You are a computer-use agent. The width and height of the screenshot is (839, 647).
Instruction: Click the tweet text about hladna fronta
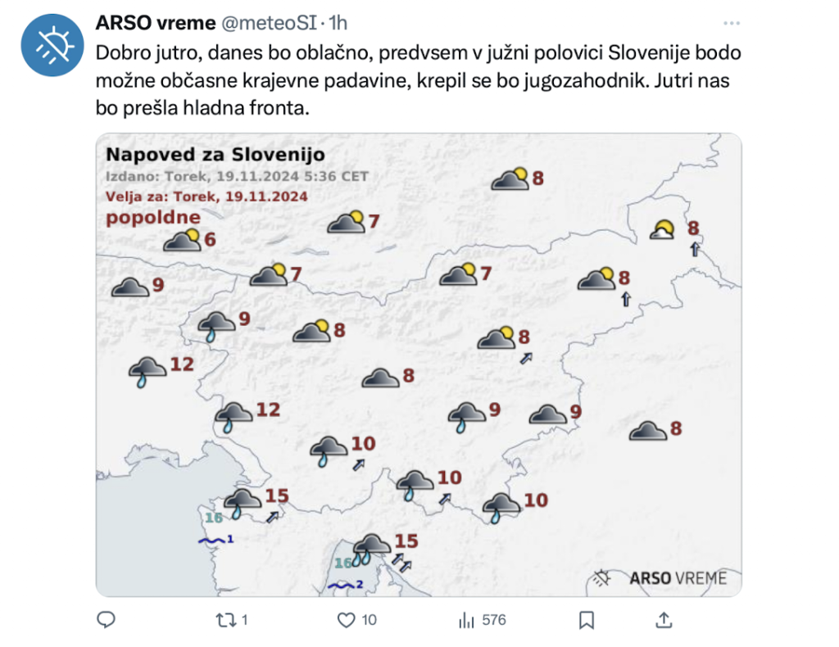tap(419, 80)
